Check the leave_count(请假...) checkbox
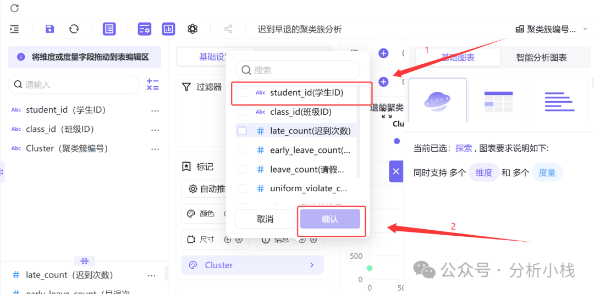 coord(242,169)
